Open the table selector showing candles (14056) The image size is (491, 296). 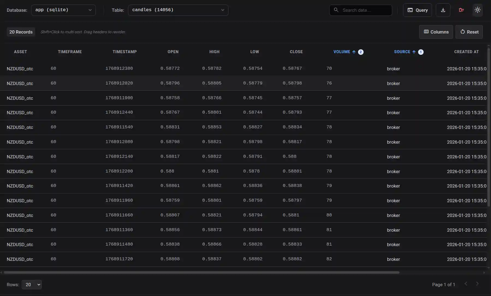[x=178, y=10]
